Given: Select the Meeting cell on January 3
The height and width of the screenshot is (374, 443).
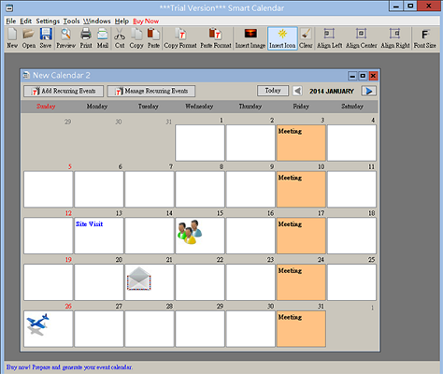Looking at the screenshot, I should click(x=301, y=143).
